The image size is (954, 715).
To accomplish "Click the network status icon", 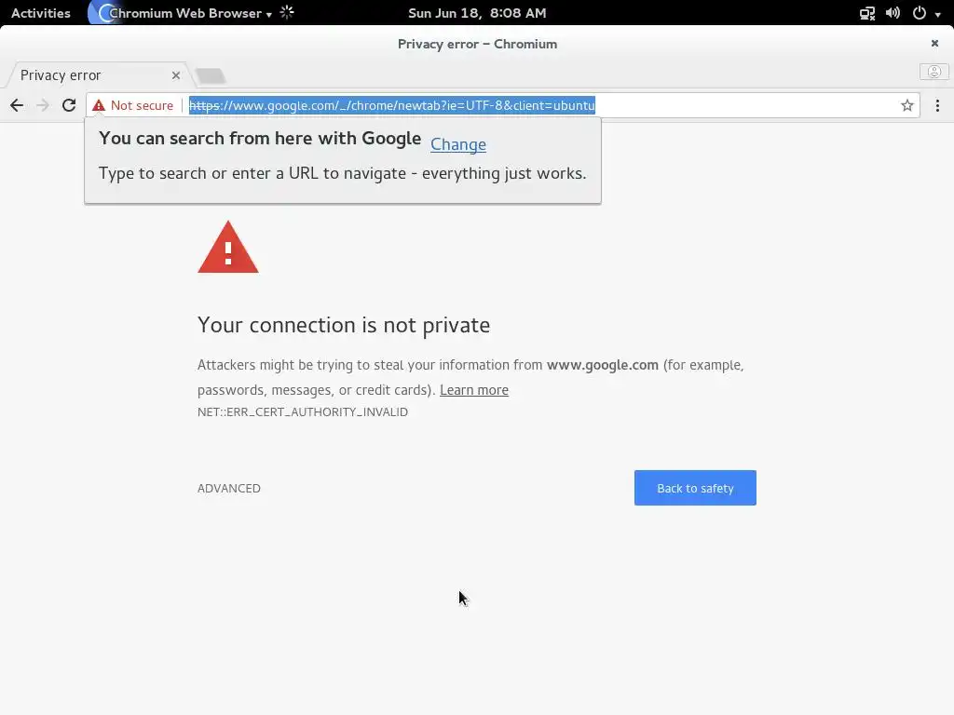I will 867,13.
